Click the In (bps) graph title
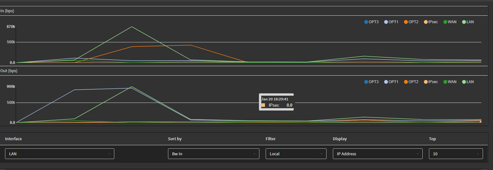Viewport: 493px width, 170px height. [7, 11]
